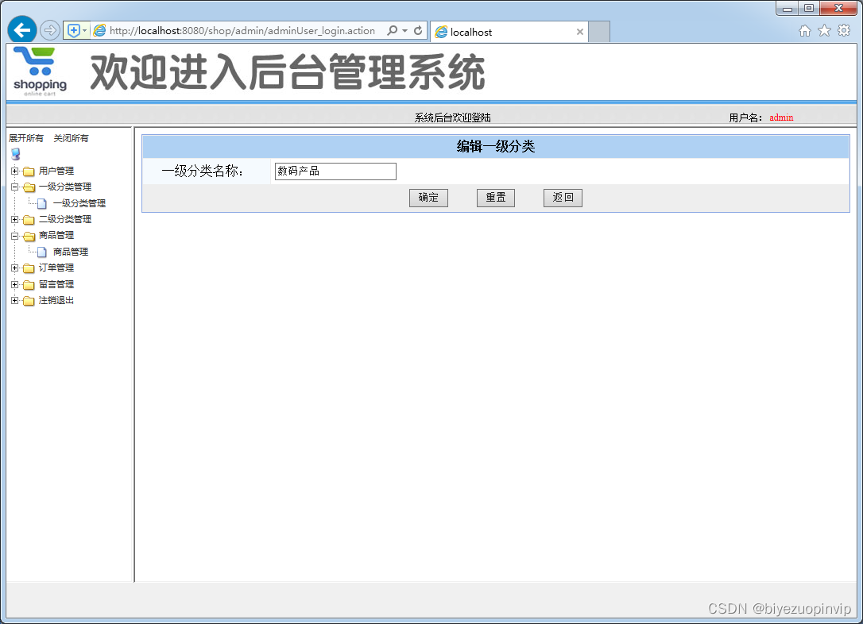Click the 欢迎进入后台管理系统 banner title
863x624 pixels.
(288, 72)
